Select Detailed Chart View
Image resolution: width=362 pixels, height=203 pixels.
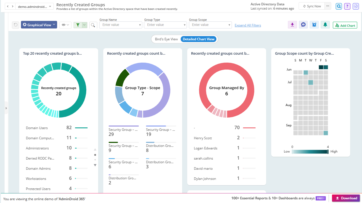199,39
